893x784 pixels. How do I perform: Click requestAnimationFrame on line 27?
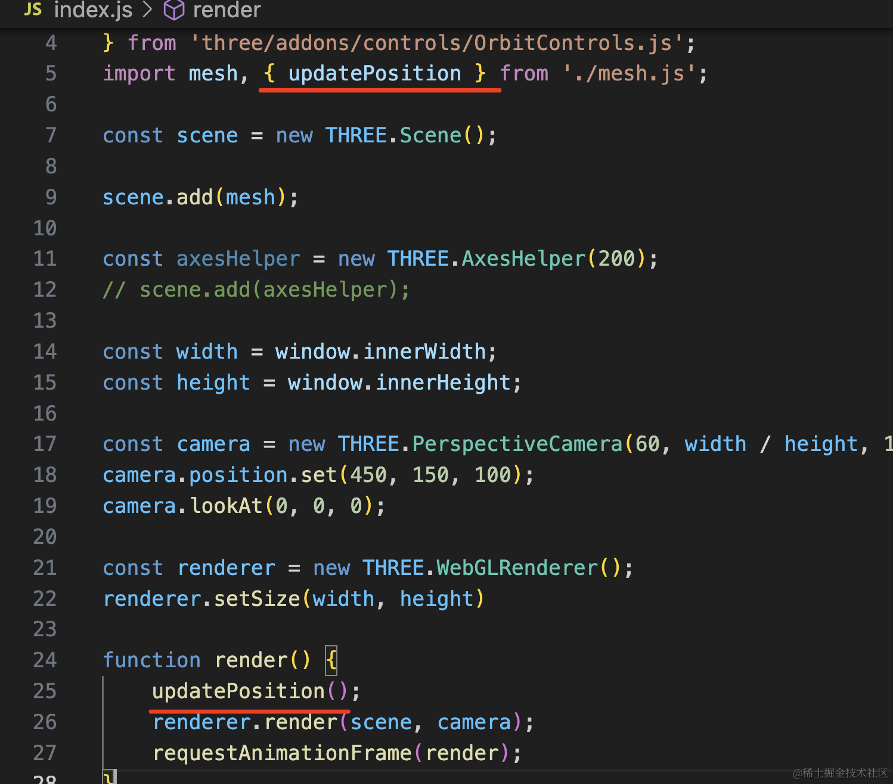282,753
